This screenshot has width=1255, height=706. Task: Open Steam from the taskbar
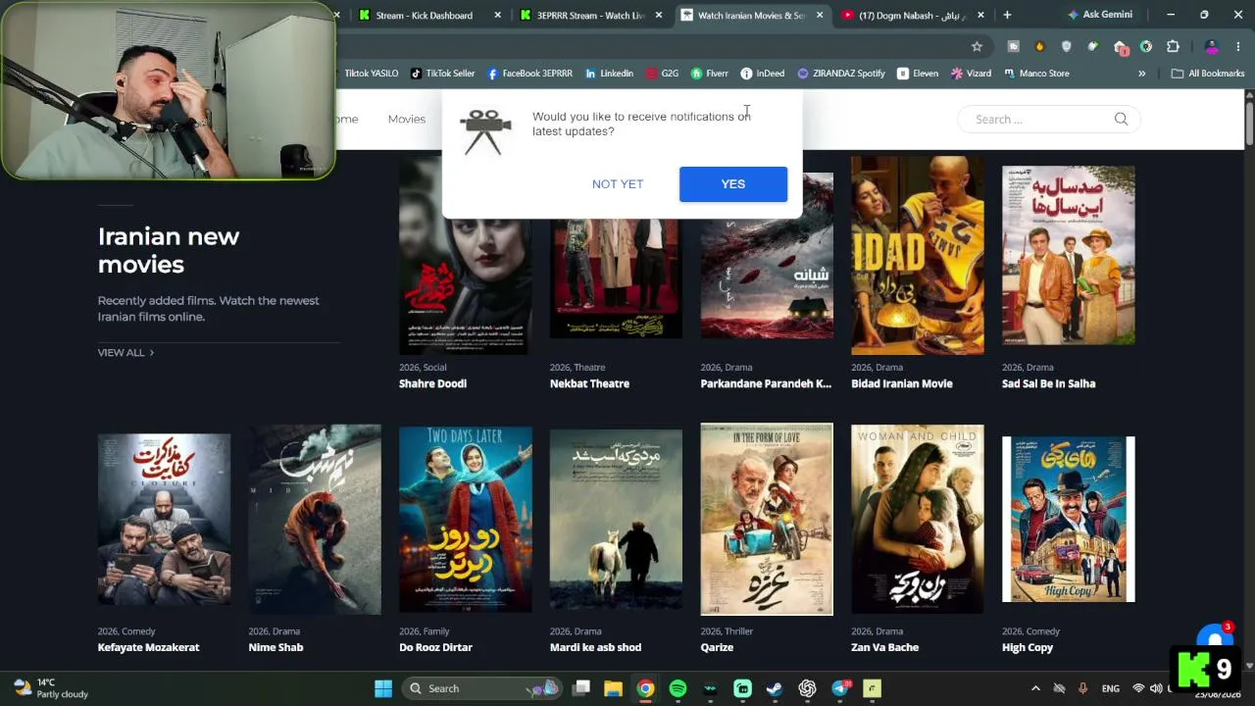point(775,688)
